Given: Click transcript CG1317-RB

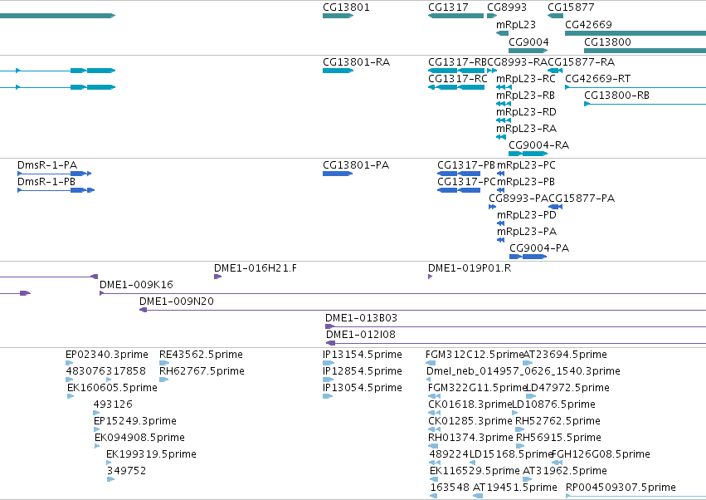Looking at the screenshot, I should (456, 71).
